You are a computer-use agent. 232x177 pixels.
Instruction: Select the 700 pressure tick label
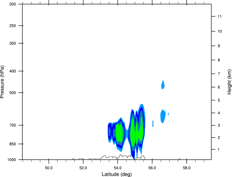coord(13,125)
